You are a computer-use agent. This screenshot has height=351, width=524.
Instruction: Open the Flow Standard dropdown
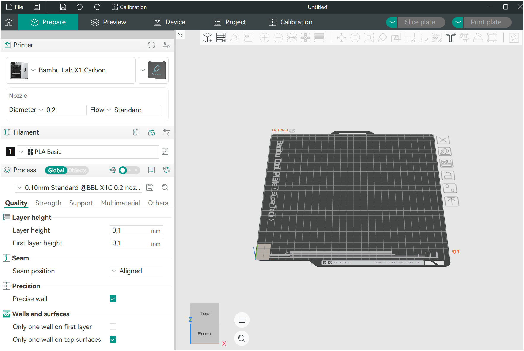click(133, 110)
